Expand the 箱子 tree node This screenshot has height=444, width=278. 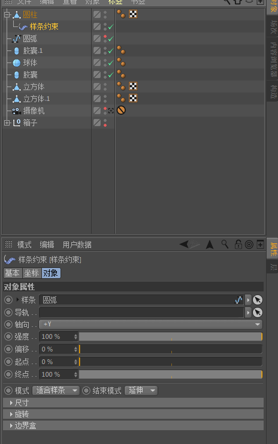pyautogui.click(x=7, y=123)
